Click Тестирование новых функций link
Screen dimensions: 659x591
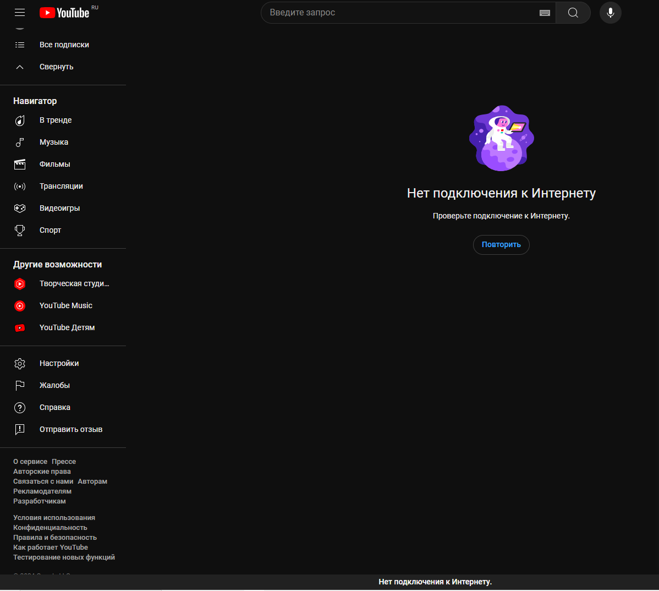coord(64,557)
